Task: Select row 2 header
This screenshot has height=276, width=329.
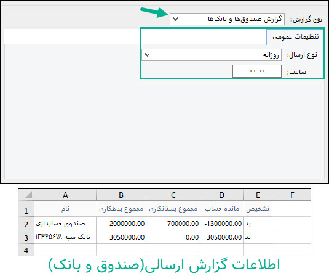Action: [x=26, y=224]
